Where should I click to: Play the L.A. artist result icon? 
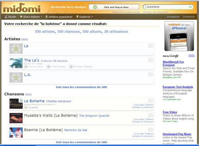coord(151,75)
